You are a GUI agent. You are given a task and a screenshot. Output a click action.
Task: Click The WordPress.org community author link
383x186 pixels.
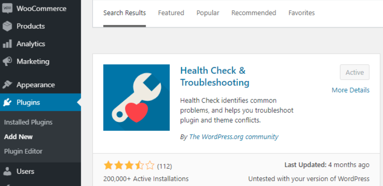(x=234, y=137)
